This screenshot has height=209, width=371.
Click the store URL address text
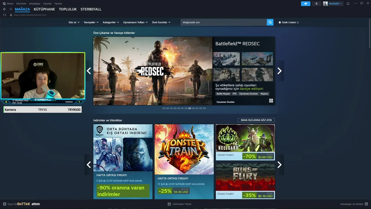coord(30,15)
